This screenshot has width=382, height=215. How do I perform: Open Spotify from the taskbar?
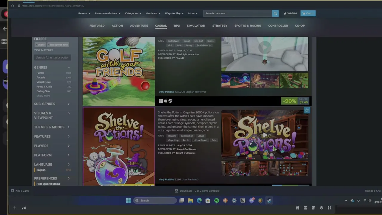point(217,201)
